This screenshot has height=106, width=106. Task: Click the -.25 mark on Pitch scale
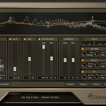click(89, 44)
